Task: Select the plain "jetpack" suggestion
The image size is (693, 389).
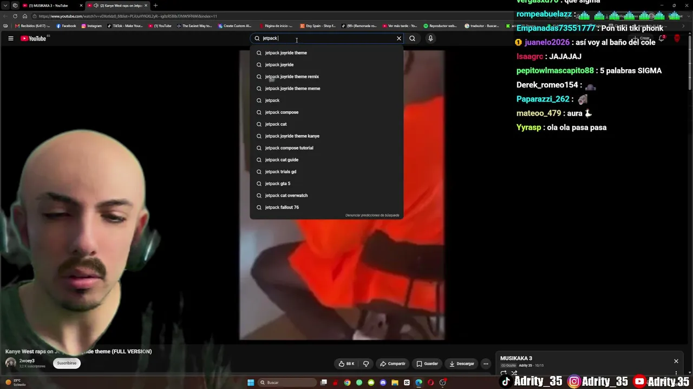Action: (x=326, y=100)
